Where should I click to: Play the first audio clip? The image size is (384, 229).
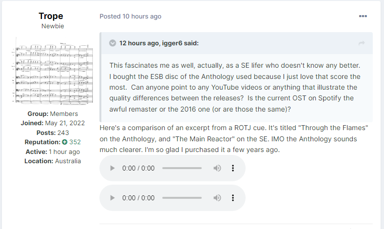point(113,168)
